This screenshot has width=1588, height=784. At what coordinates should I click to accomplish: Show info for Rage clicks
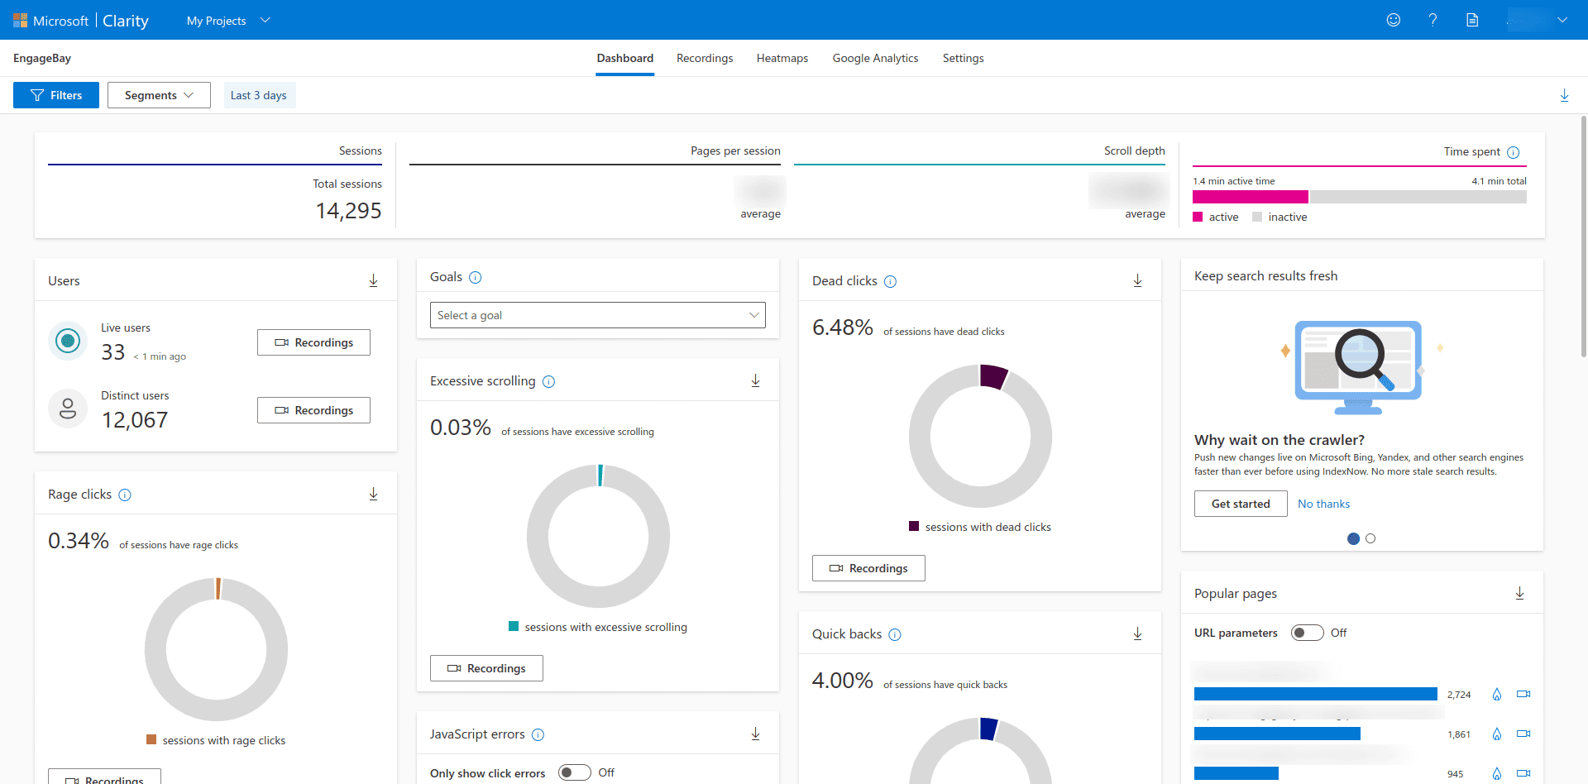pyautogui.click(x=125, y=495)
